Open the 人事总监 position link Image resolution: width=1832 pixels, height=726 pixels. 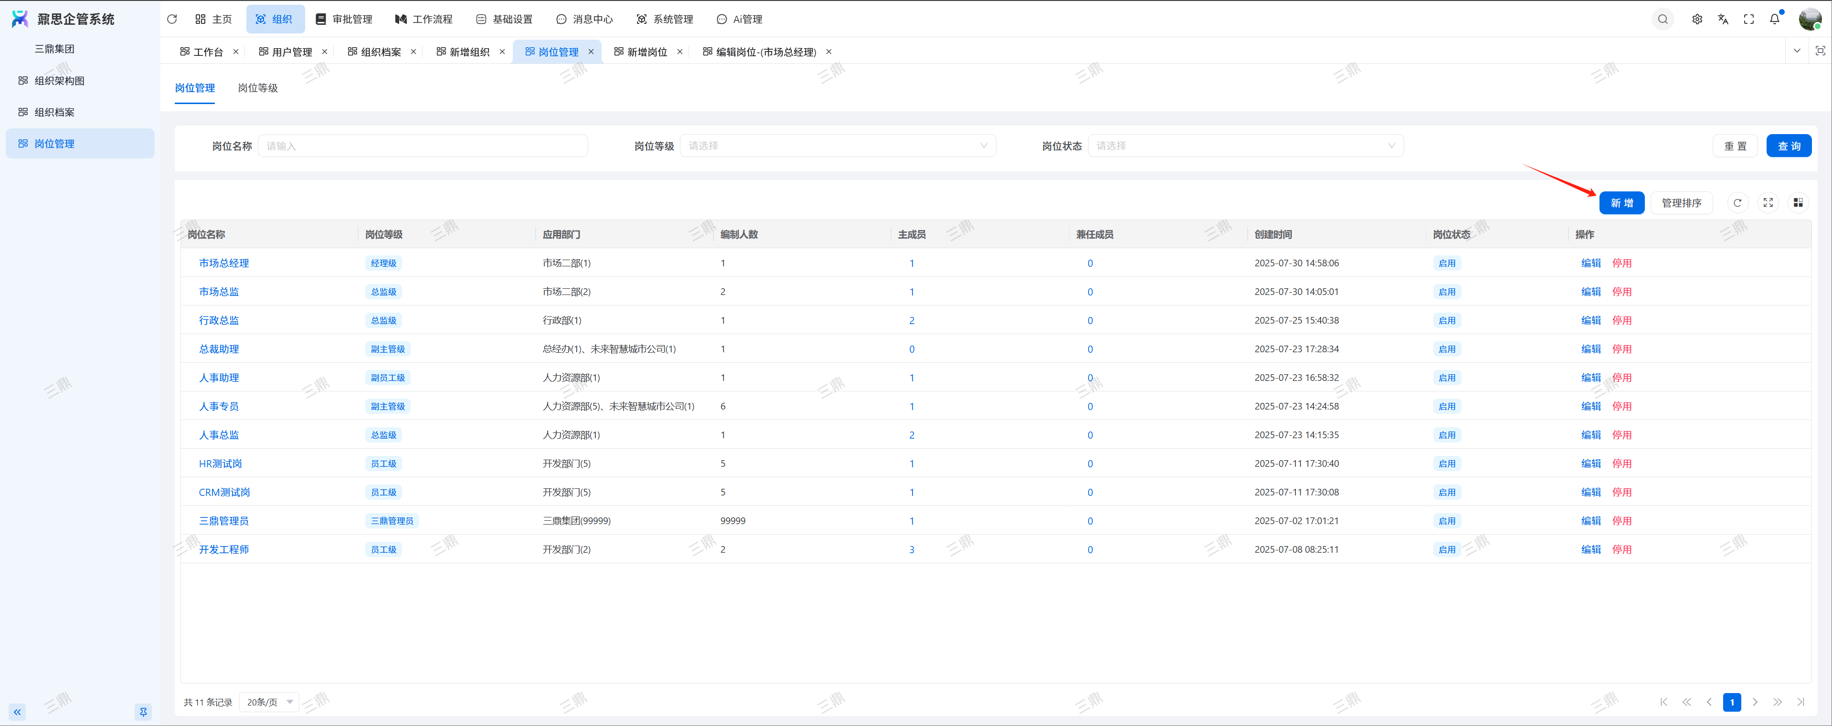click(x=218, y=435)
